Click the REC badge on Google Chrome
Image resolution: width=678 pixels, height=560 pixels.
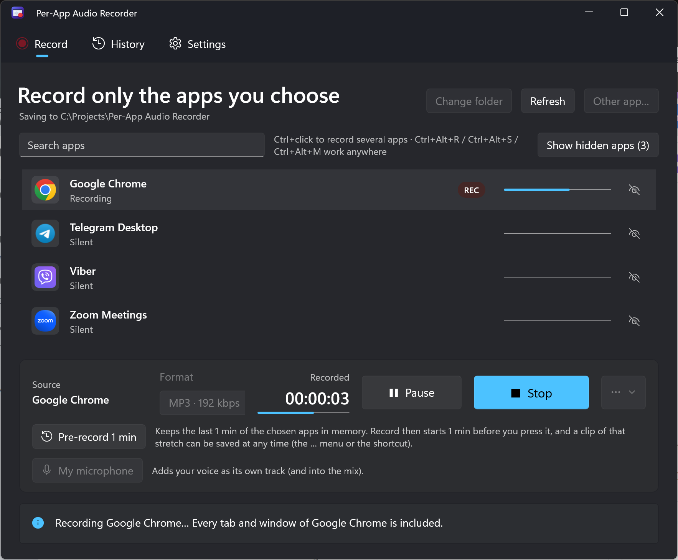click(471, 190)
